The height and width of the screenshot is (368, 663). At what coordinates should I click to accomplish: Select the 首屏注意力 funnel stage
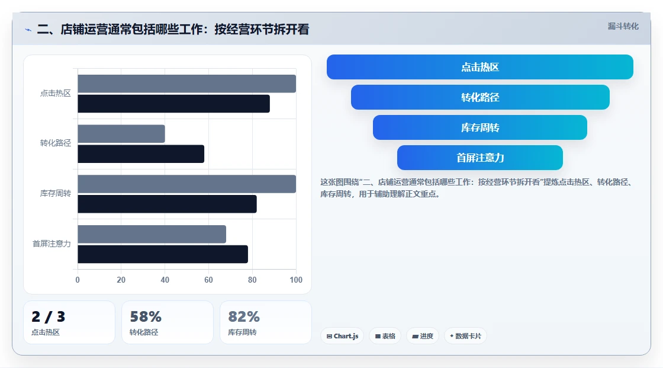tap(480, 158)
